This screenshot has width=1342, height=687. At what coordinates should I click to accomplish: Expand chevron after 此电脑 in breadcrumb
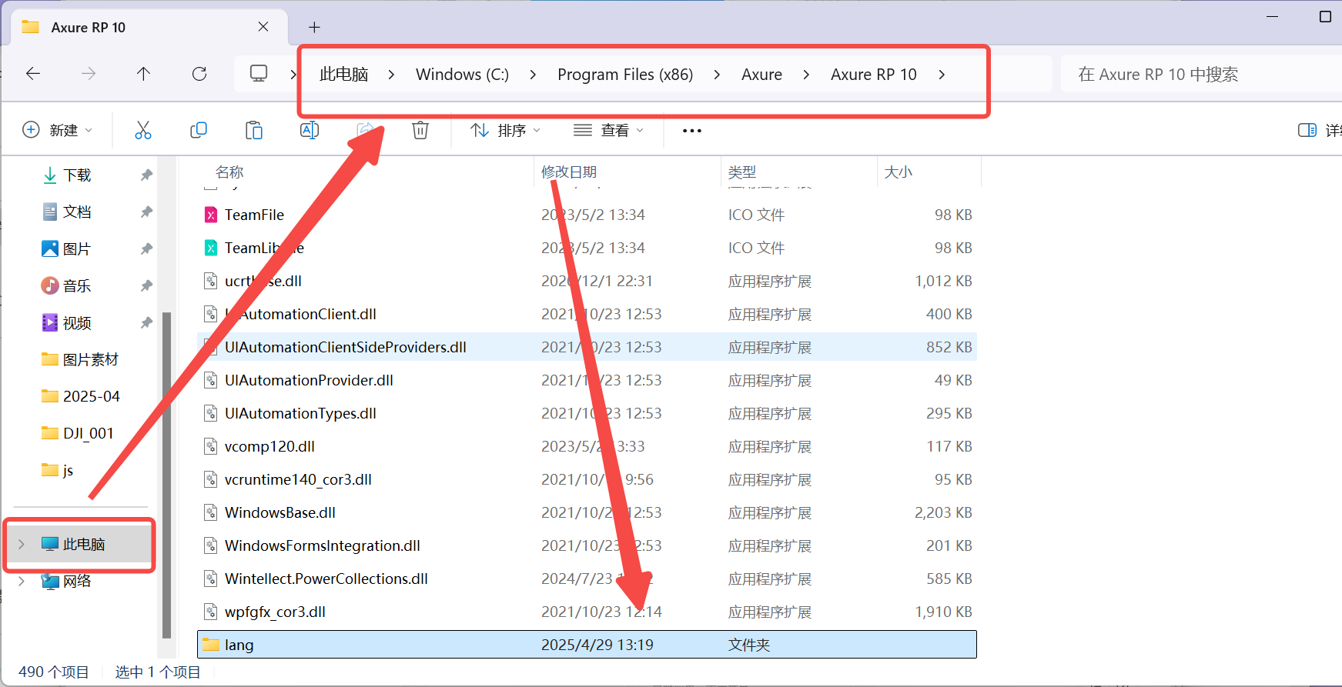391,75
